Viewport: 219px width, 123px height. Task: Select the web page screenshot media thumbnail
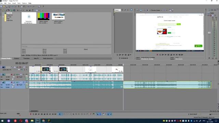58,16
